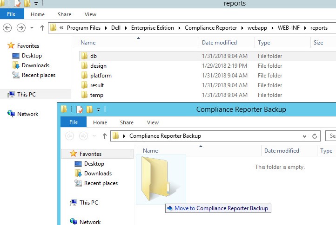
Task: Open Recent places in Backup navigation pane
Action: pos(101,183)
